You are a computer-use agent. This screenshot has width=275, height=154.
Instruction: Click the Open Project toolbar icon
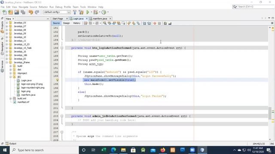(17, 12)
